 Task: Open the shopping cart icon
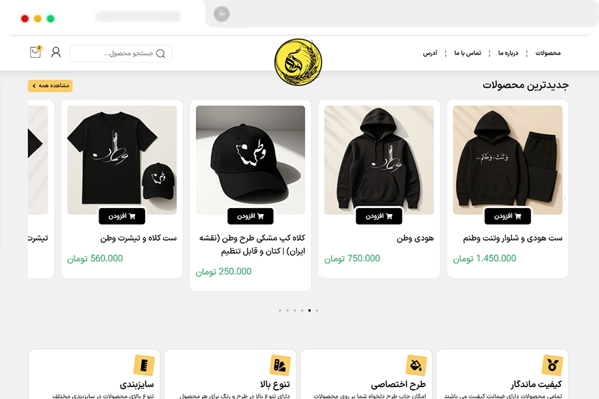[x=35, y=53]
